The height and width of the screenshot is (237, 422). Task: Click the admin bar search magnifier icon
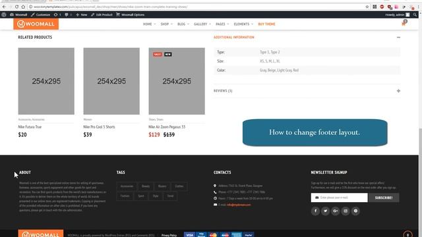point(415,14)
